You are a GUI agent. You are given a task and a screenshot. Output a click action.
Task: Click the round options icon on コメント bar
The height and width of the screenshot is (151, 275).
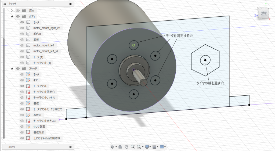tap(71, 147)
